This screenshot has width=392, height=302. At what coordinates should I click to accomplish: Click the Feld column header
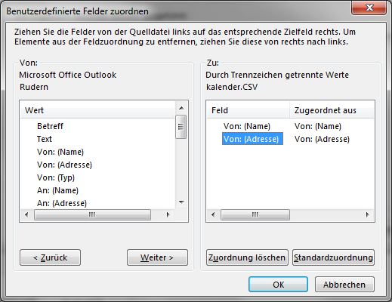point(248,110)
